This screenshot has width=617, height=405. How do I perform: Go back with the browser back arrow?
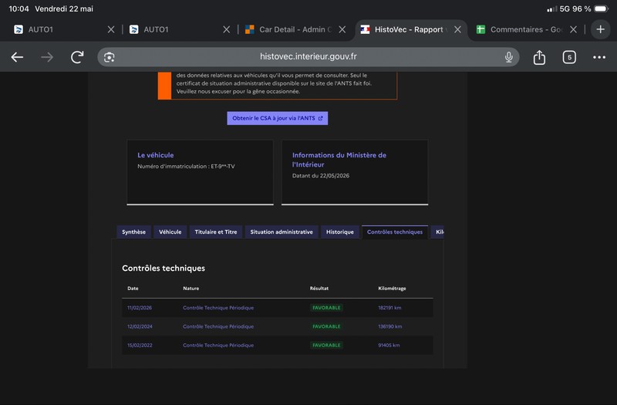17,57
